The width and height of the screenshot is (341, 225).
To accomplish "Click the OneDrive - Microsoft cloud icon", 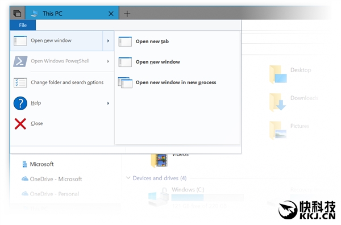I will click(x=25, y=179).
